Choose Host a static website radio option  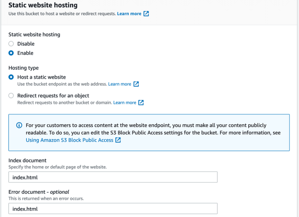(11, 77)
